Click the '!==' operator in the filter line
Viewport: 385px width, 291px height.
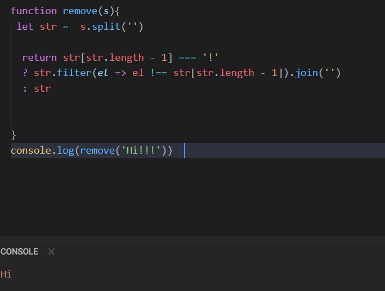[x=159, y=73]
